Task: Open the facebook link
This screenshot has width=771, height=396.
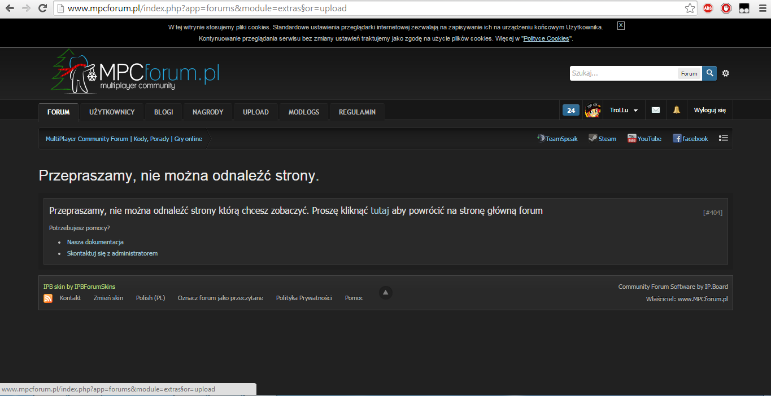Action: 690,139
